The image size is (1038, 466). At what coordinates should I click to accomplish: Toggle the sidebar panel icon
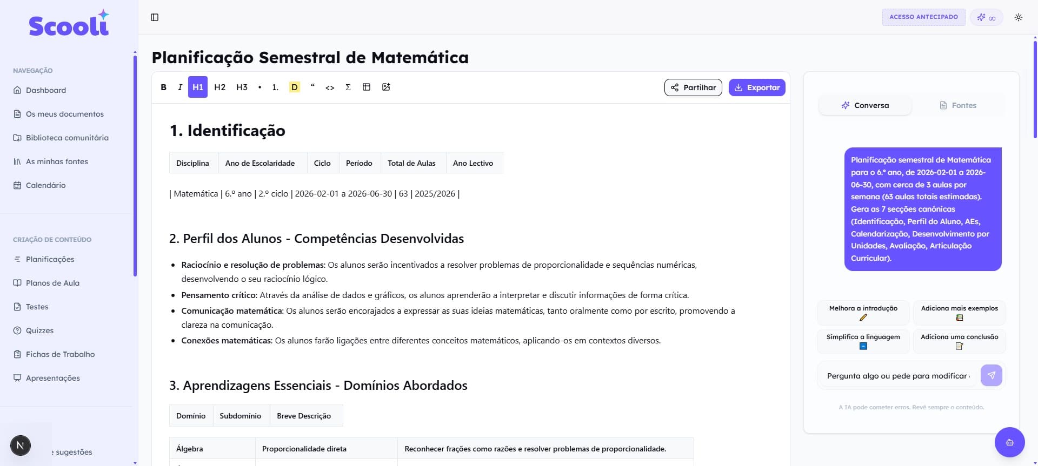coord(155,17)
